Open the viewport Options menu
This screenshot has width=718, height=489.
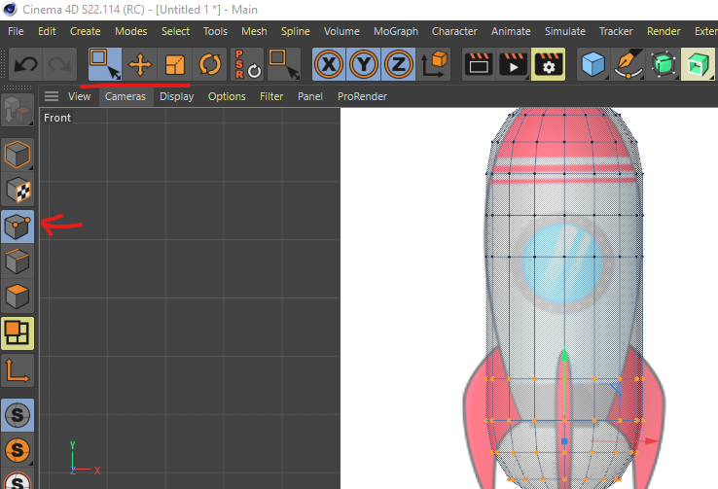pyautogui.click(x=227, y=96)
